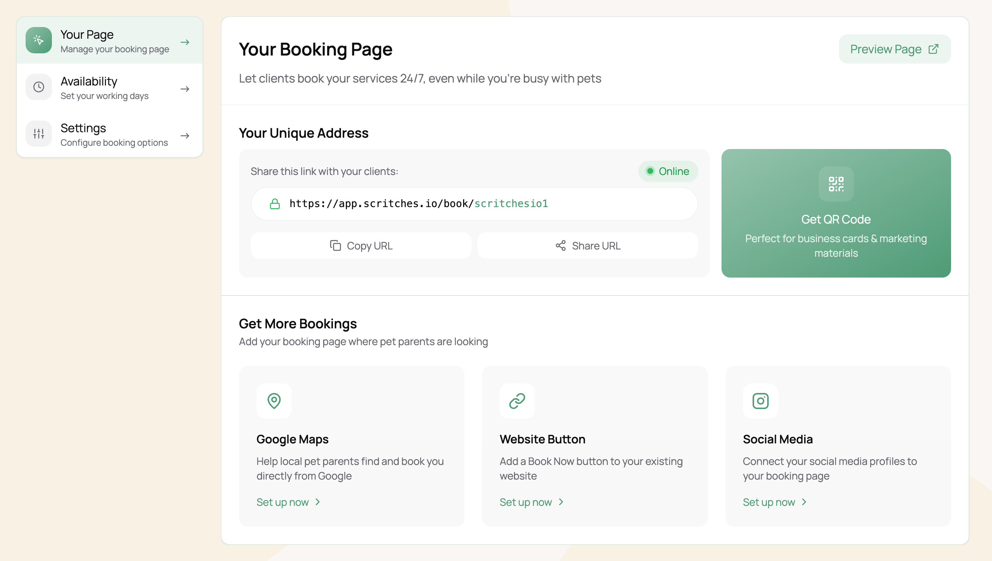Viewport: 992px width, 561px height.
Task: Click the Availability clock icon
Action: [38, 87]
